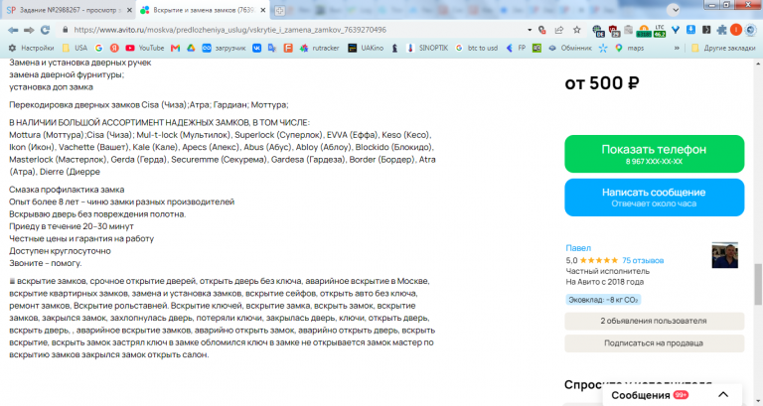Open the USA bookmarks folder

click(75, 48)
